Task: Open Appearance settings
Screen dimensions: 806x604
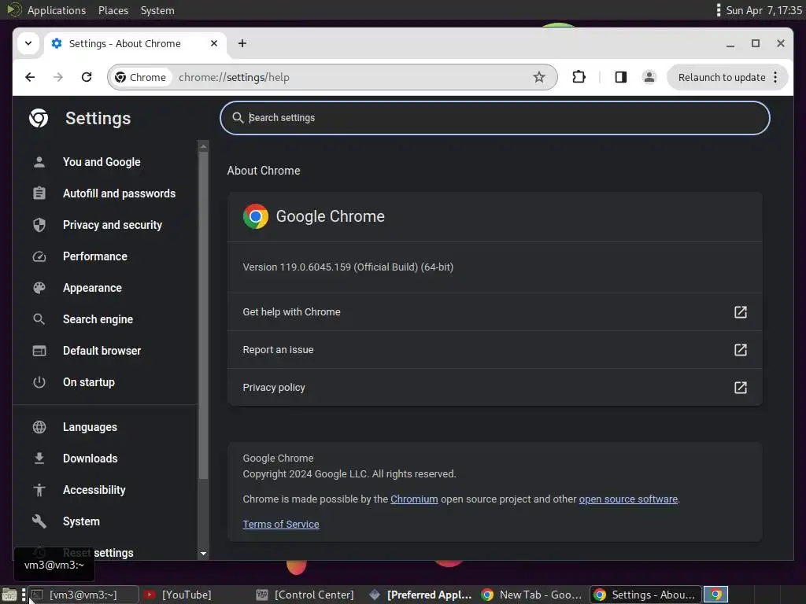Action: [x=93, y=288]
